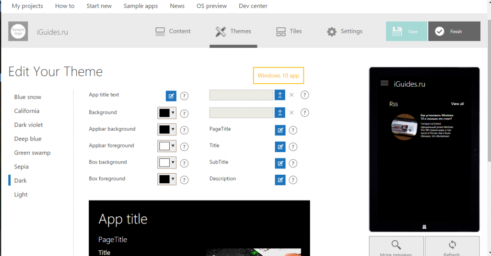Click the Windows 10 app button
Screen dimensions: 491x256
click(279, 76)
